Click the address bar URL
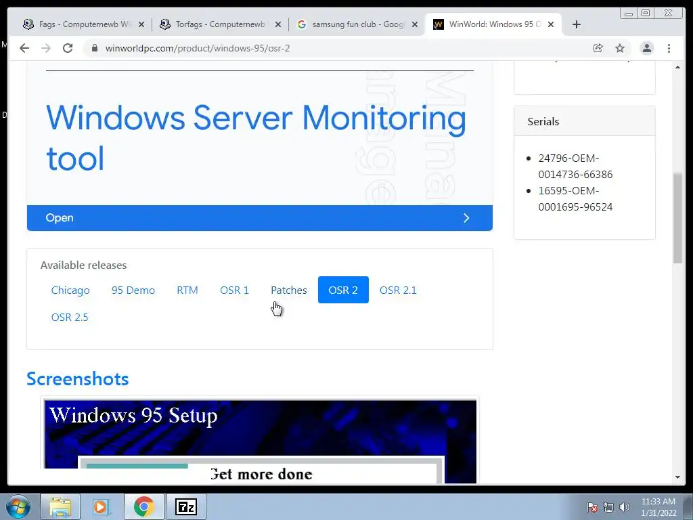The width and height of the screenshot is (693, 520). pos(197,48)
